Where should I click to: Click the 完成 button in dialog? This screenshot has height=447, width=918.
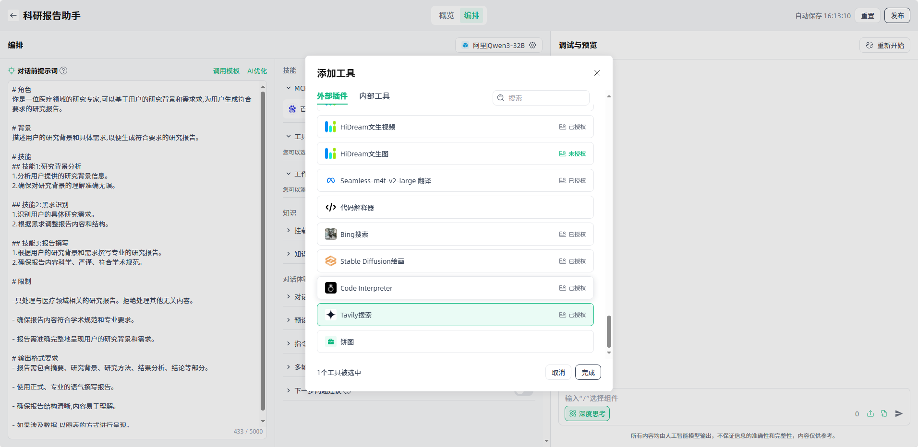(588, 373)
